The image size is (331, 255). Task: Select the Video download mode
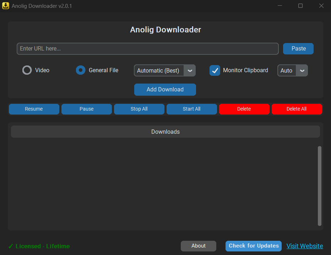coord(27,70)
